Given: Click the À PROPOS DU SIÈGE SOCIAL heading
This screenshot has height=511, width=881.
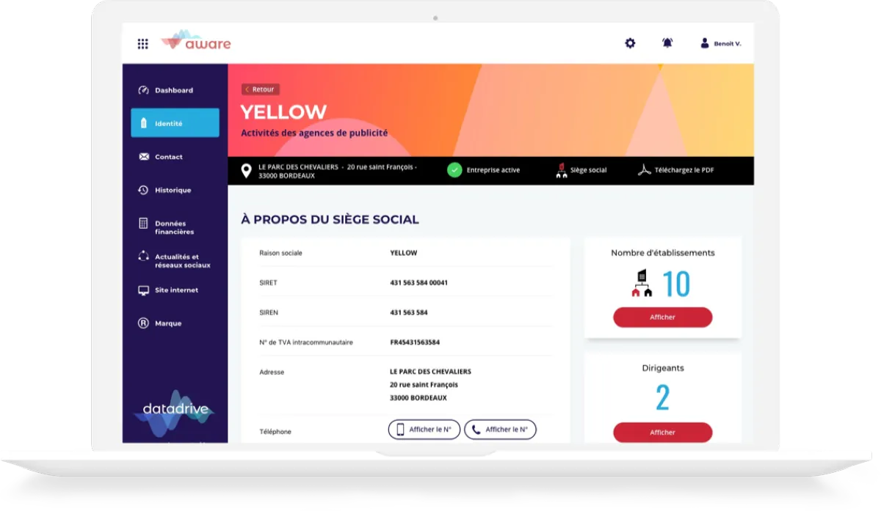Looking at the screenshot, I should [x=330, y=220].
